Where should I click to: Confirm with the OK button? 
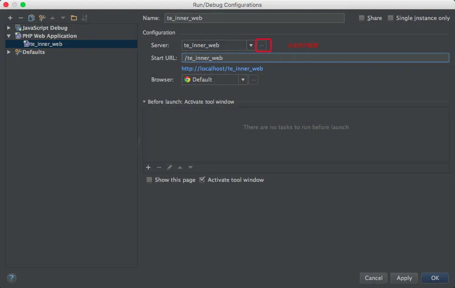point(435,278)
